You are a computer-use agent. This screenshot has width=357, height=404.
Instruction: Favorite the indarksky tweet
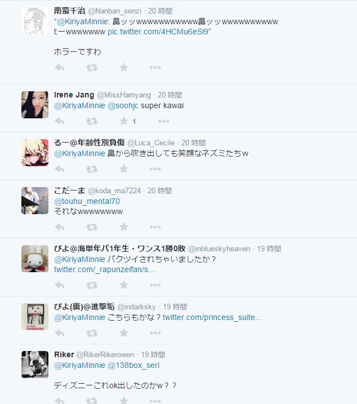click(x=124, y=332)
